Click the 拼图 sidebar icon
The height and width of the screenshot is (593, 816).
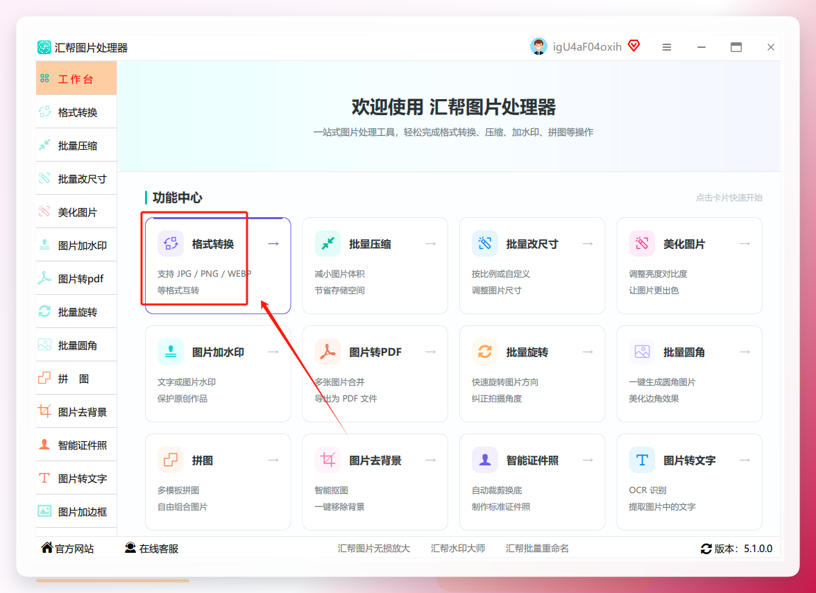pyautogui.click(x=44, y=378)
